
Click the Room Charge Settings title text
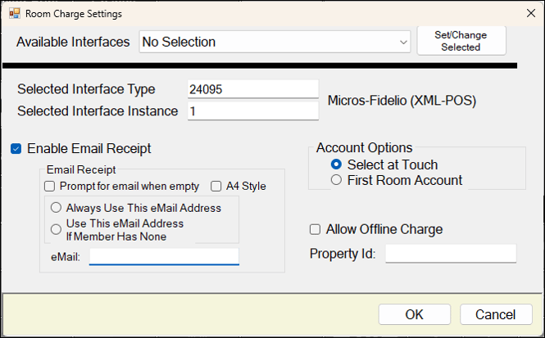pyautogui.click(x=74, y=14)
